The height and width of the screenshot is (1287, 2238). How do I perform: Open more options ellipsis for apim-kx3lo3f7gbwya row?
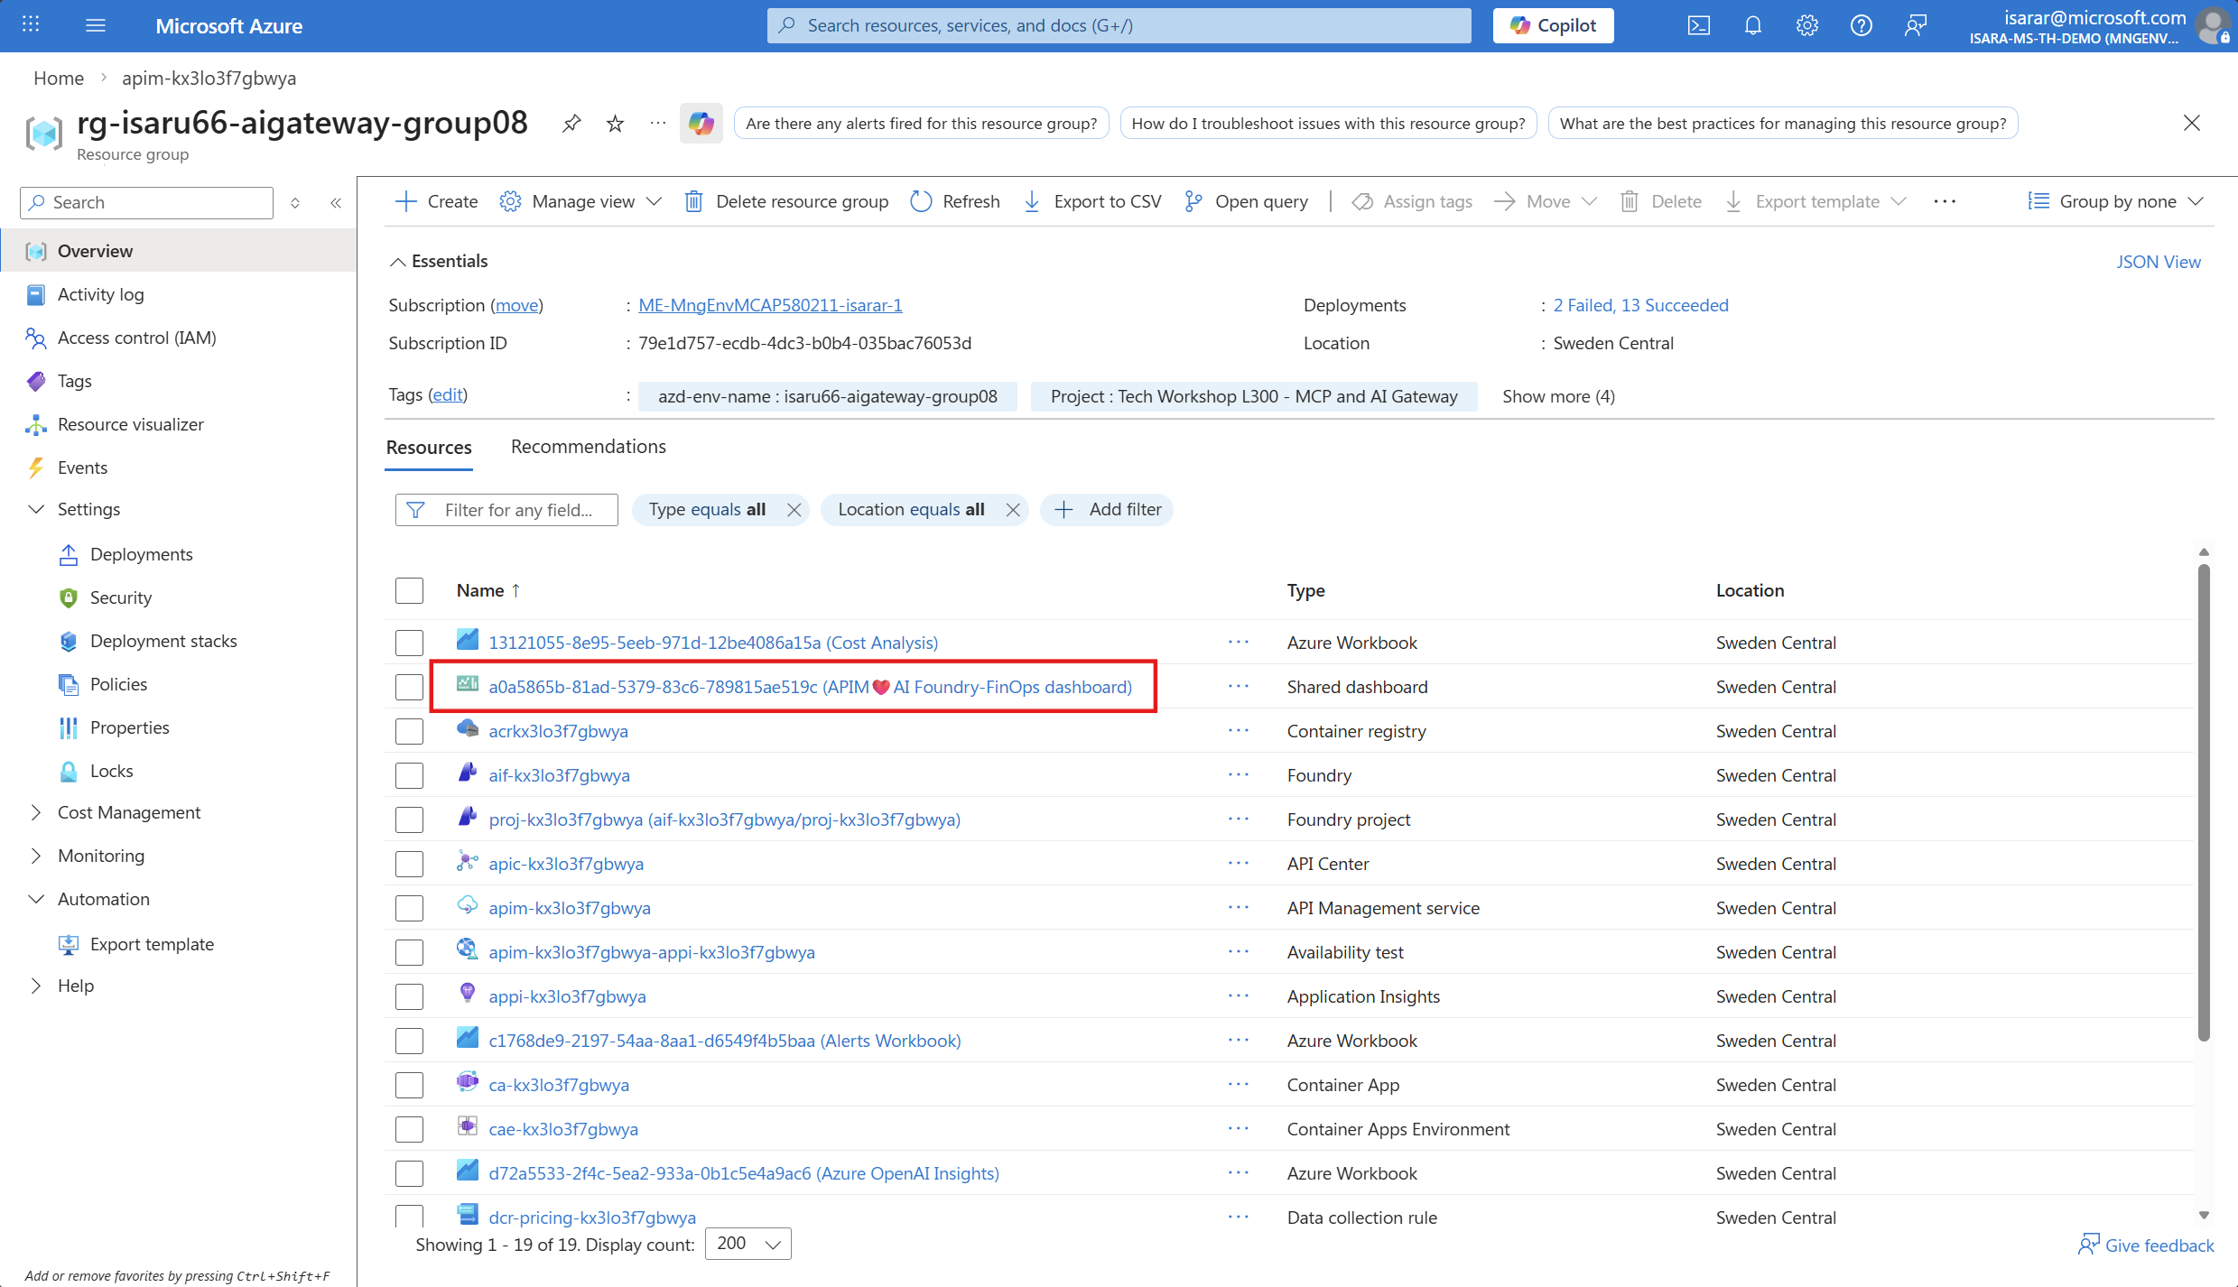(x=1238, y=908)
